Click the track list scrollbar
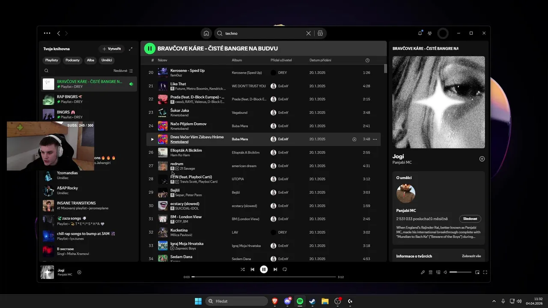Image resolution: width=548 pixels, height=308 pixels. 385,69
